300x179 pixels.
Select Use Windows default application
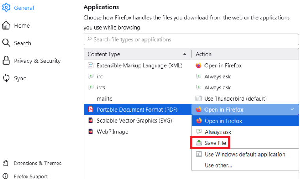tap(245, 154)
